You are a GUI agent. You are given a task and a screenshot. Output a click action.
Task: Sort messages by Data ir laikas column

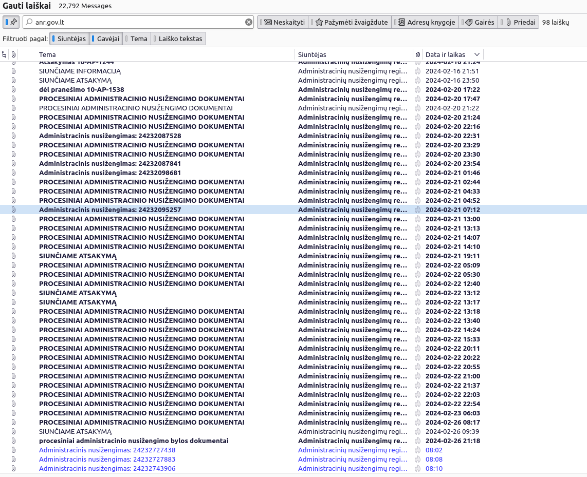pos(445,54)
